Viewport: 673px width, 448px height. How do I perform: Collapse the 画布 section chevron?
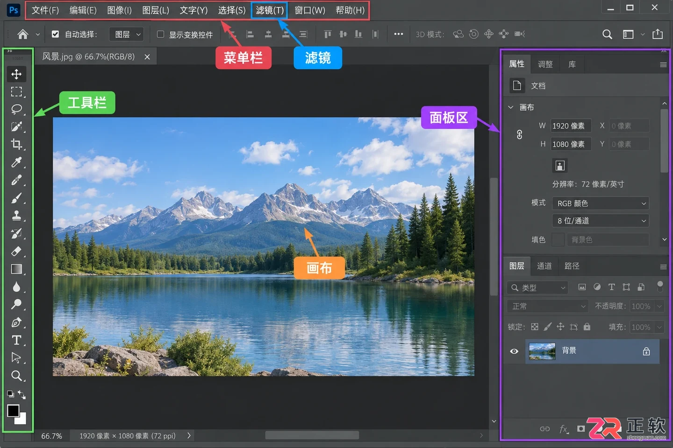[511, 107]
